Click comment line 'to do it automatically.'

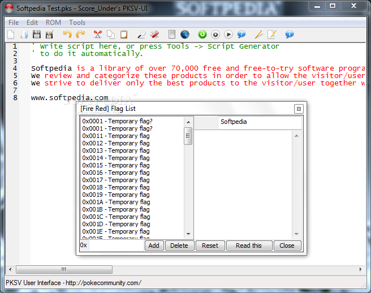88,54
